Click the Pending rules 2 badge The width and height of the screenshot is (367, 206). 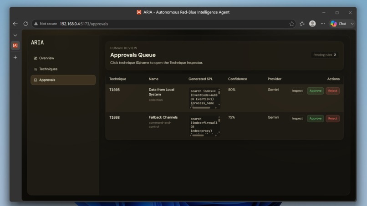(325, 55)
